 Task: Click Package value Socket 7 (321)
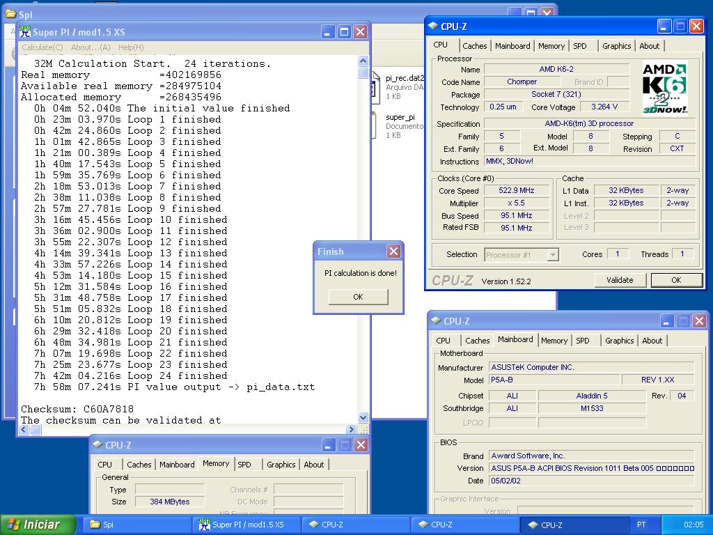click(556, 94)
